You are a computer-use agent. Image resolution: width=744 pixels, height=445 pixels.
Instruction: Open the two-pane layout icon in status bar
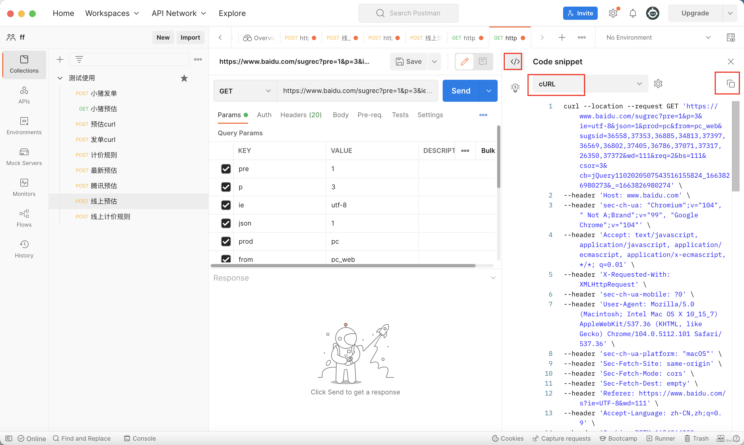[721, 438]
